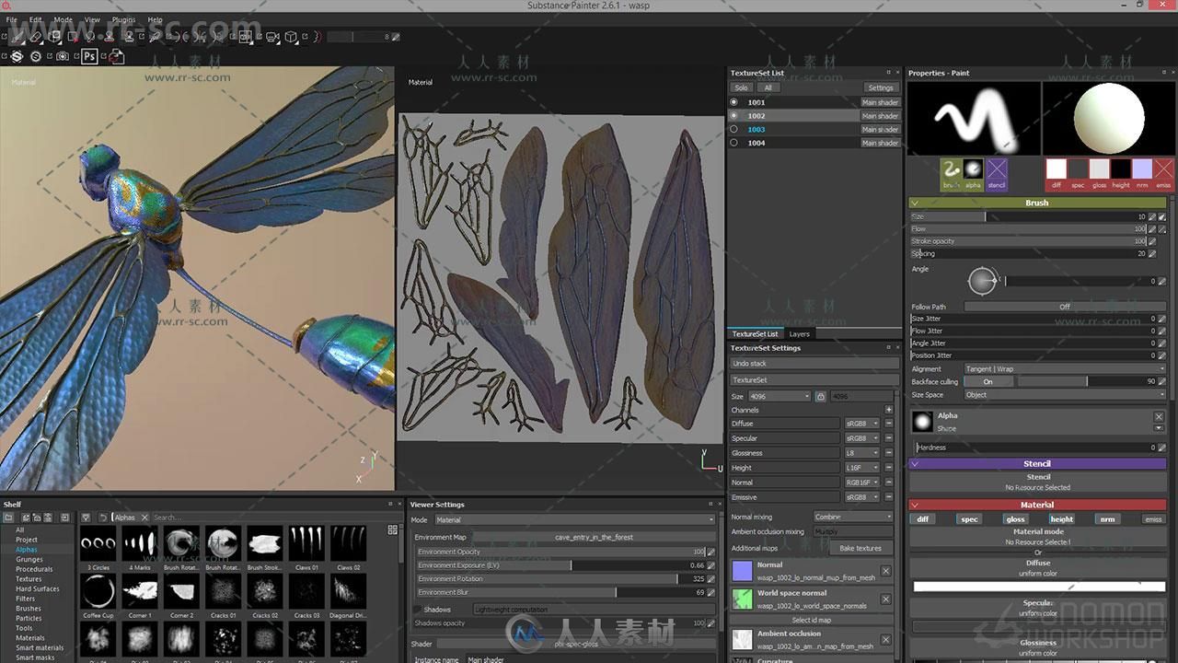Toggle Backface culling On button
The image size is (1178, 663).
pos(987,381)
